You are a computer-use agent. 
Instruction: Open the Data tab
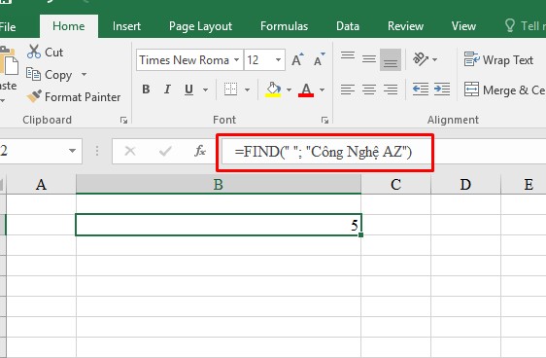348,26
